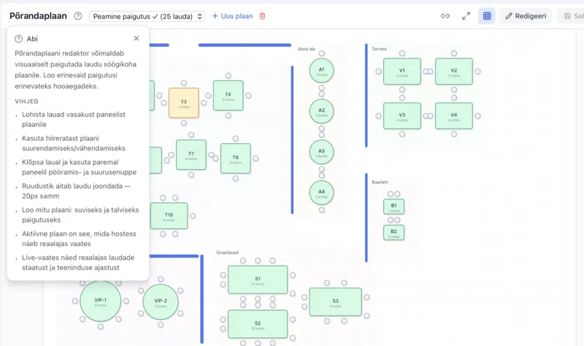Viewport: 584px width, 346px height.
Task: Close the Abi help popup
Action: pos(137,39)
